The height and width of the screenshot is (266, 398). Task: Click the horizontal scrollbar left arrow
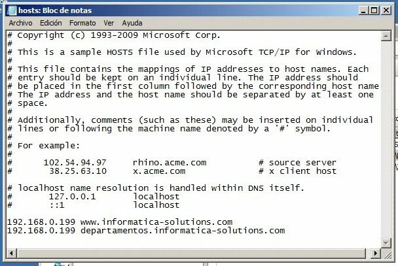pos(11,253)
